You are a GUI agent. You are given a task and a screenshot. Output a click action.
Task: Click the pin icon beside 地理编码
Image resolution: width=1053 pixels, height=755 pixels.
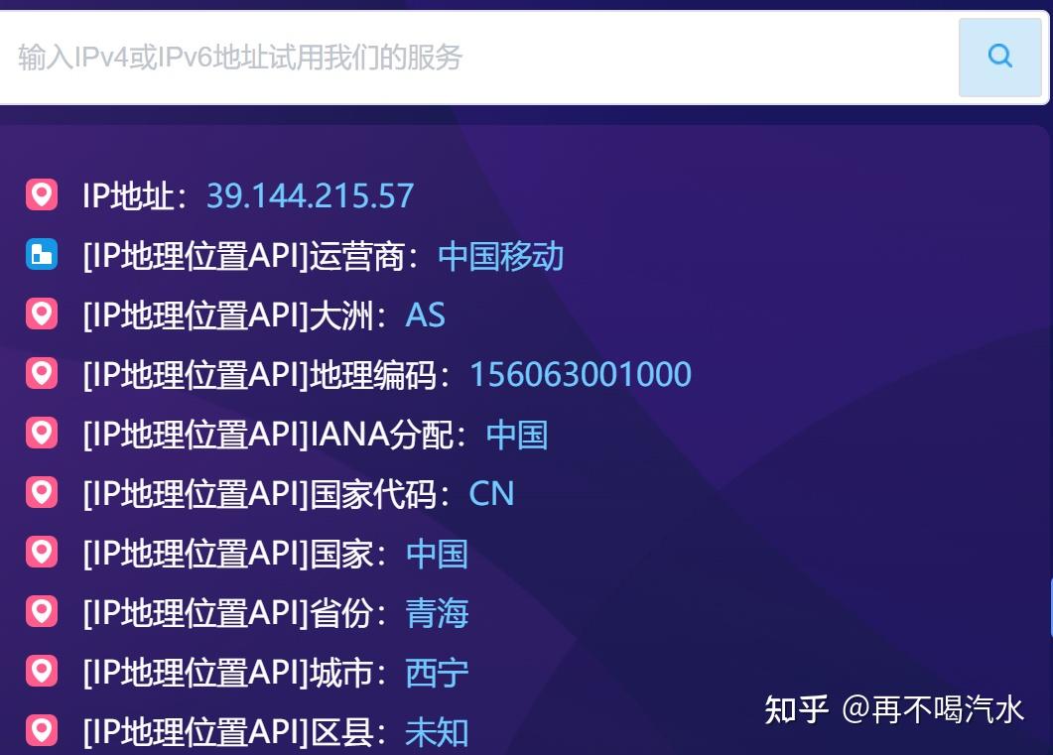click(x=42, y=373)
